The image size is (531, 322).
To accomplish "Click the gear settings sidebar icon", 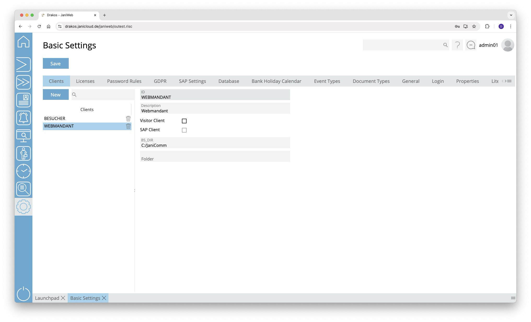I will [24, 207].
